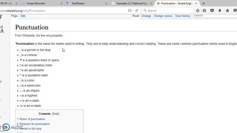Open the bookmarks list clipboard icon

[204, 11]
